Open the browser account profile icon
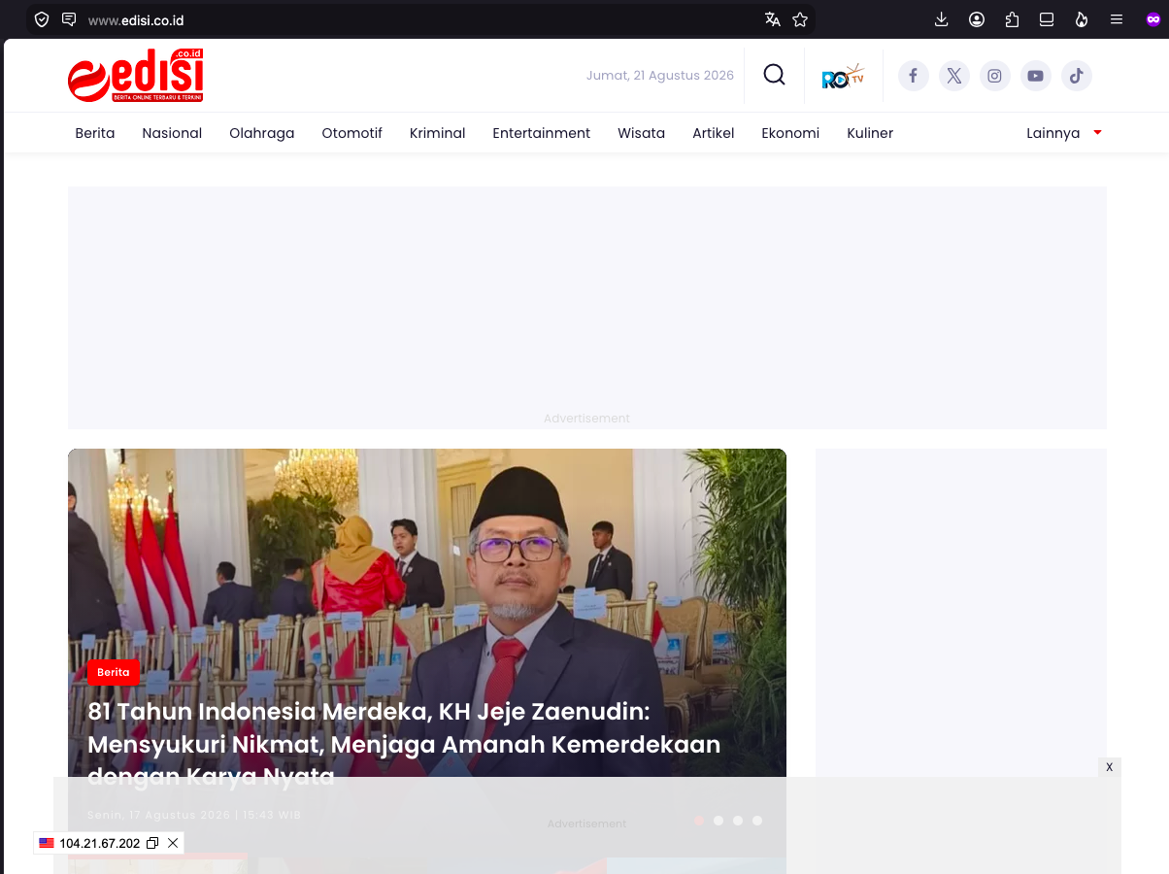Image resolution: width=1169 pixels, height=874 pixels. click(977, 19)
